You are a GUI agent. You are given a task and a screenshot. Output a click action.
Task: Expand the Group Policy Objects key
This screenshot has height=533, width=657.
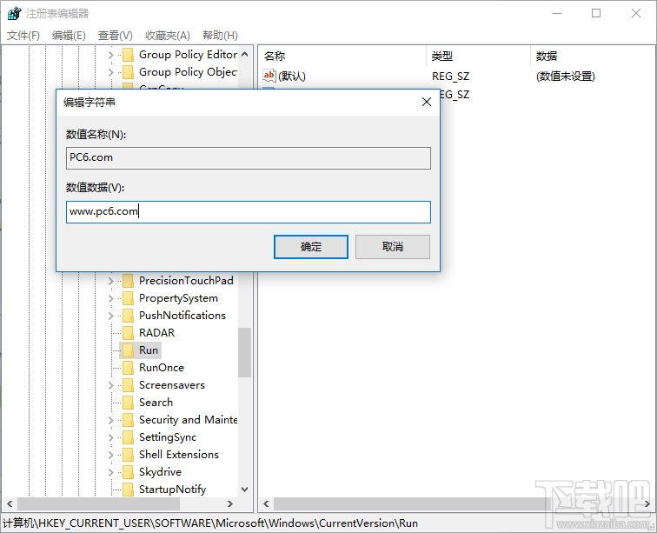[x=110, y=72]
